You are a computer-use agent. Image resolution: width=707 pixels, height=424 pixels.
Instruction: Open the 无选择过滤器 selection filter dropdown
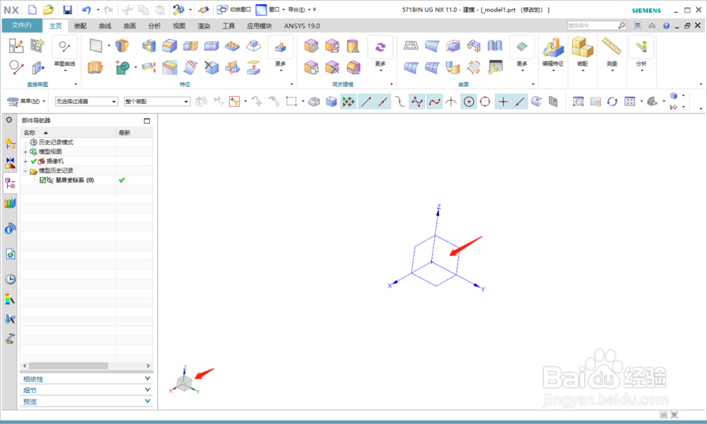pyautogui.click(x=86, y=101)
